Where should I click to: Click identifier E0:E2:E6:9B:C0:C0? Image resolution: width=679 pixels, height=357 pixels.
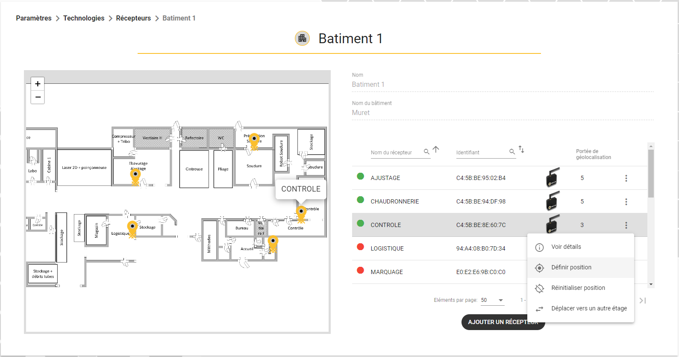pyautogui.click(x=481, y=272)
